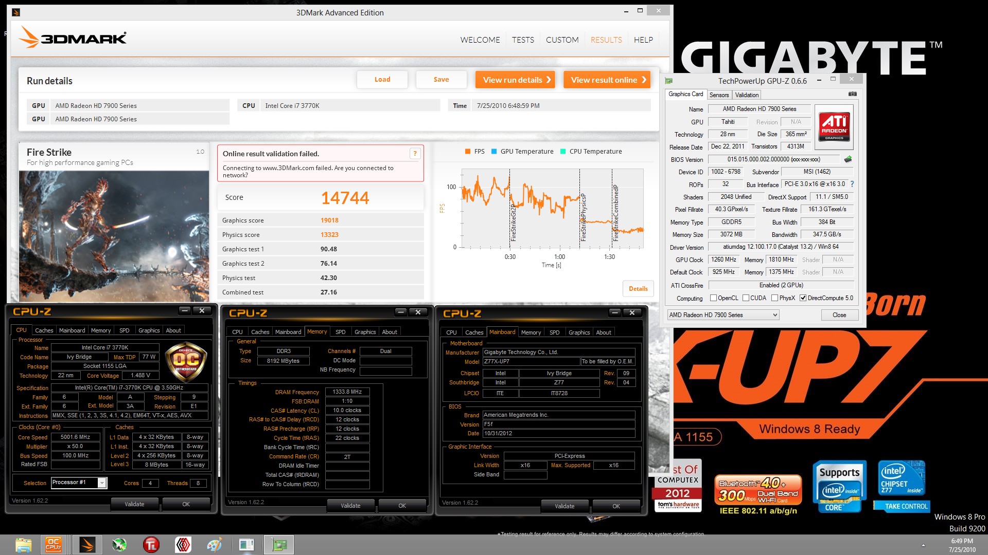Viewport: 988px width, 555px height.
Task: Click the GPU Clock 1260 MHz field
Action: tap(724, 260)
